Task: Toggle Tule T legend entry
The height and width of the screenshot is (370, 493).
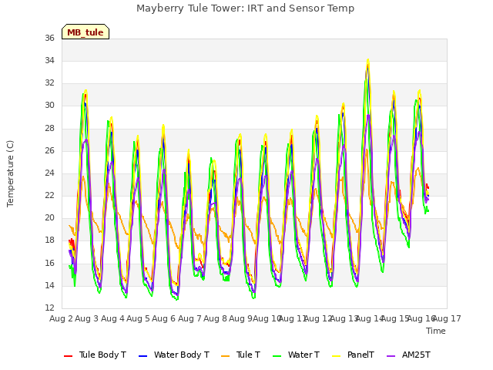Action: pos(241,355)
